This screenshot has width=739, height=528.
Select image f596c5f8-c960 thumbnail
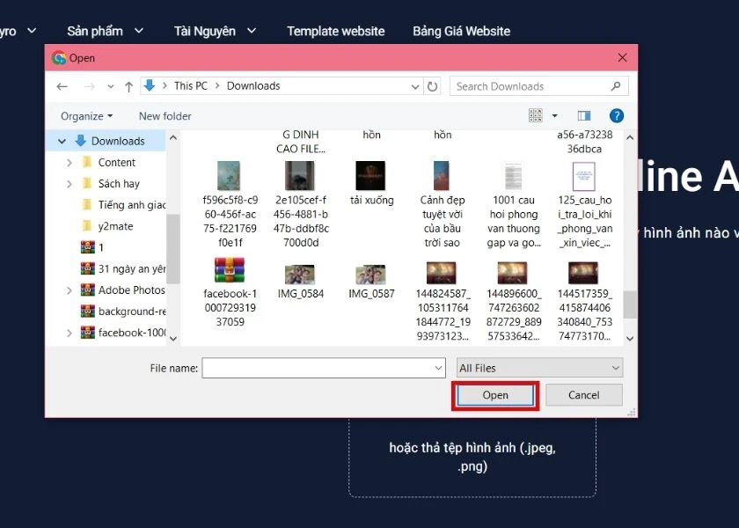[x=229, y=176]
